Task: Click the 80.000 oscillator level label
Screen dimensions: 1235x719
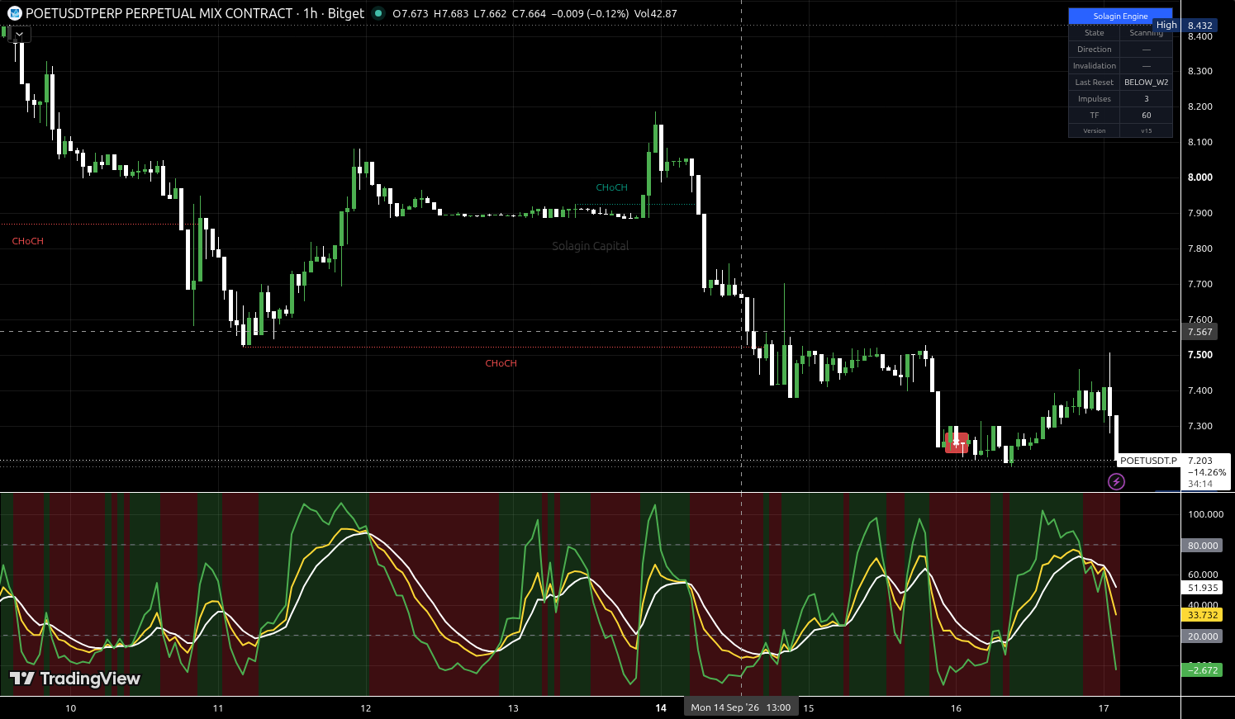Action: [1203, 546]
